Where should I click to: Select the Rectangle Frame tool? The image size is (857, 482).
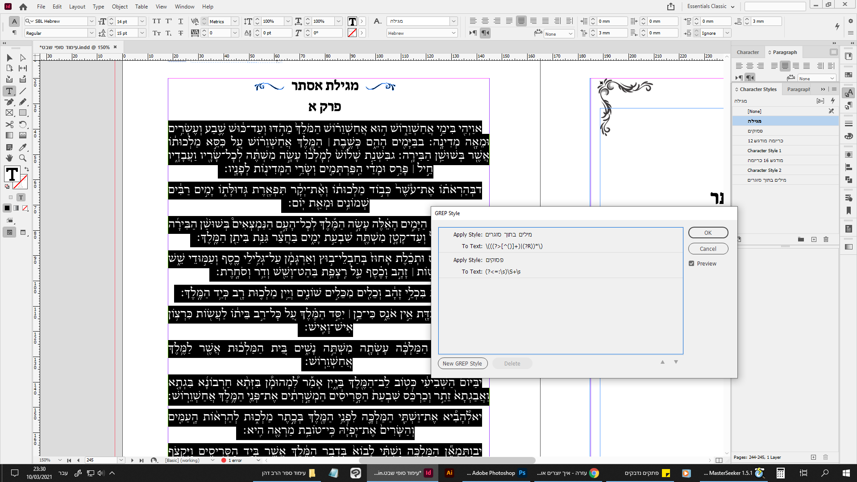(x=9, y=113)
